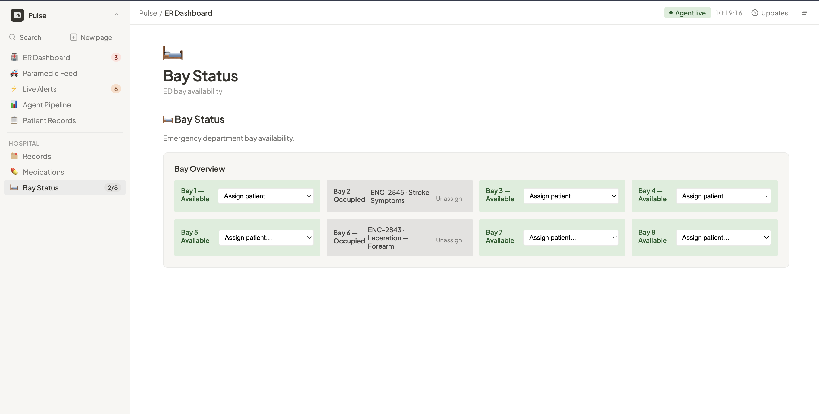Viewport: 819px width, 414px height.
Task: Click the Medications pill icon
Action: point(14,172)
